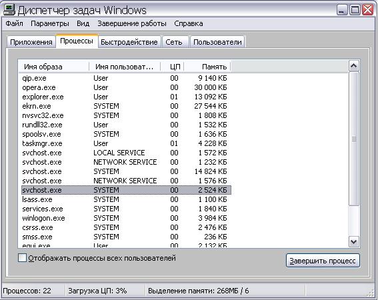Screen dimensions: 378x300
Task: Open the Пользователи tab
Action: pos(217,42)
